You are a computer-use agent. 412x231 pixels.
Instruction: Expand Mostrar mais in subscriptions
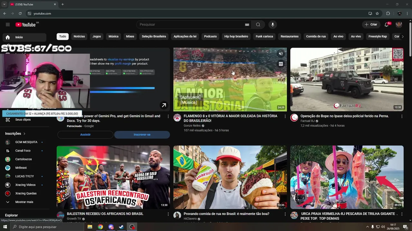coord(24,202)
